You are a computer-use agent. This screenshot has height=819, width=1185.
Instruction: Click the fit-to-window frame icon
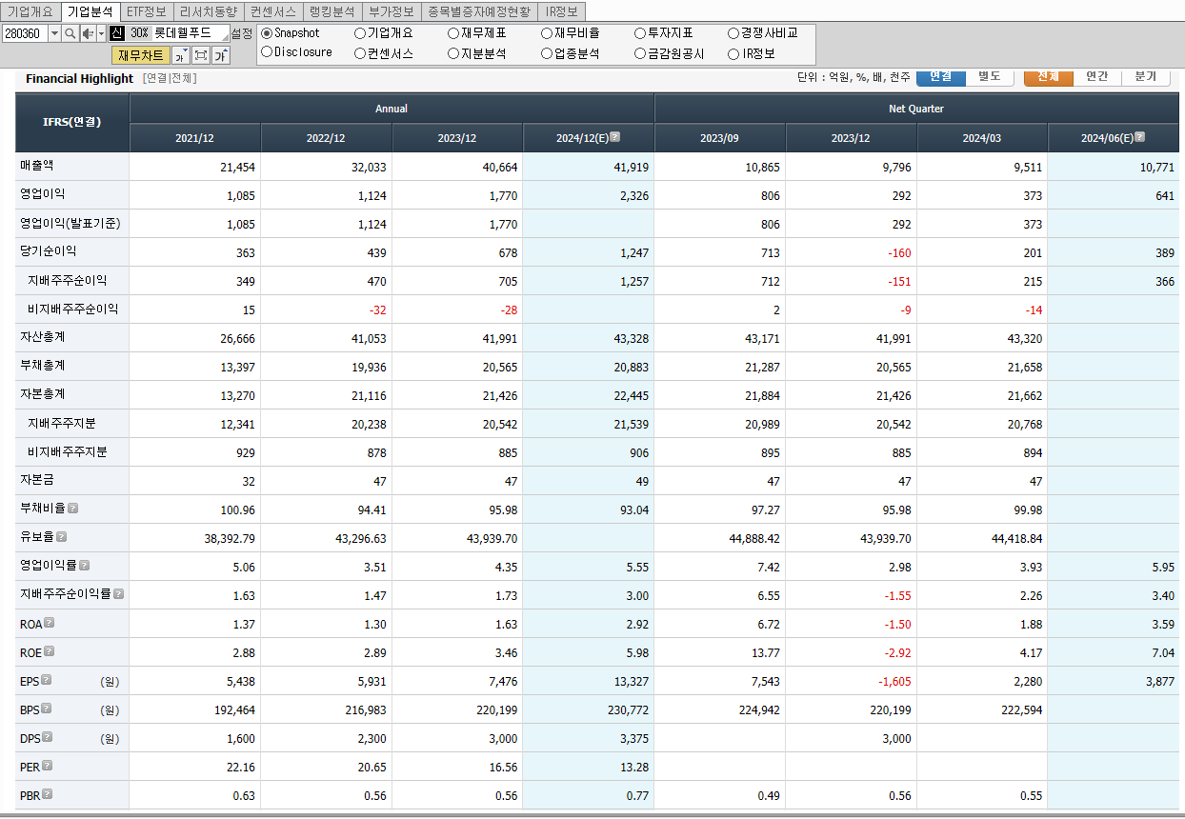201,55
